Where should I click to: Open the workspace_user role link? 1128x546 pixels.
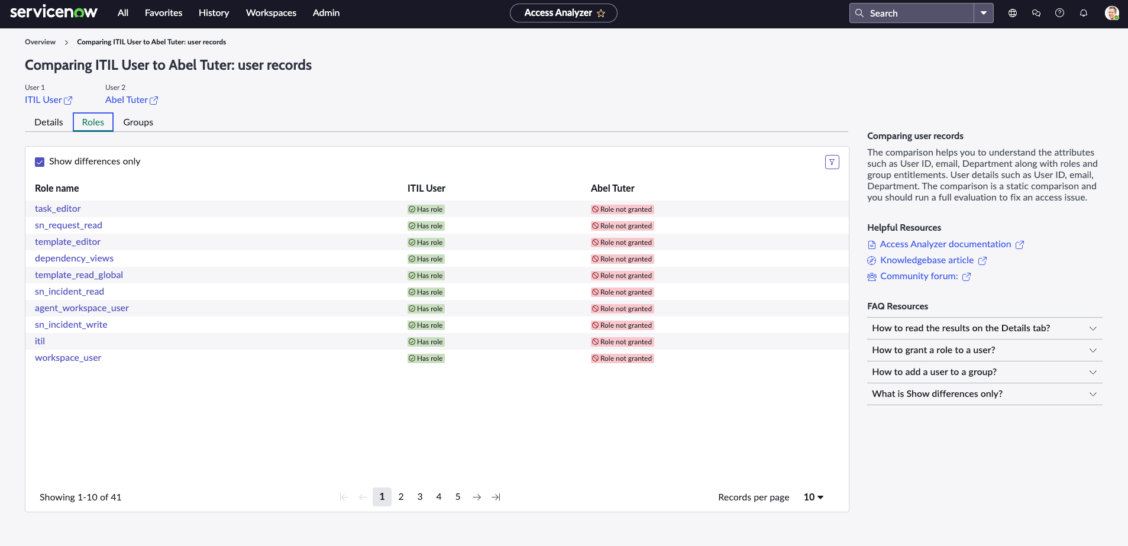tap(68, 358)
